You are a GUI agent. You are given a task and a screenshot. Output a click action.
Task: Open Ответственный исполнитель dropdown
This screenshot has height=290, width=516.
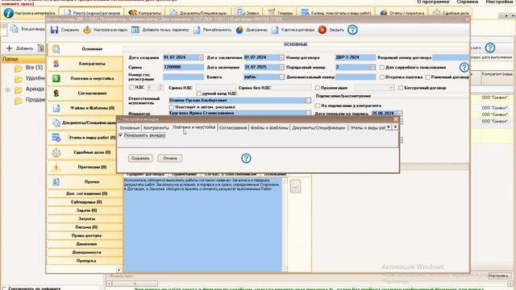click(308, 100)
